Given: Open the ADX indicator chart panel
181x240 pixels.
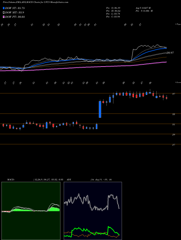Looking at the screenshot, I should pyautogui.click(x=93, y=211).
